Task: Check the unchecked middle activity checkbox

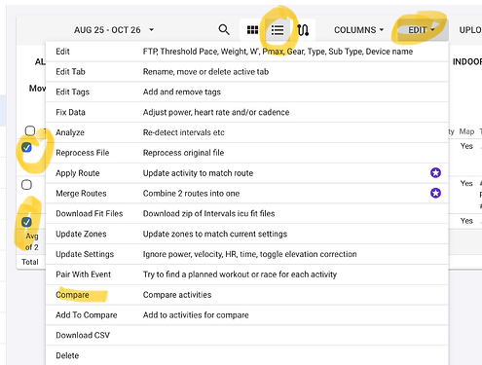Action: (x=26, y=185)
